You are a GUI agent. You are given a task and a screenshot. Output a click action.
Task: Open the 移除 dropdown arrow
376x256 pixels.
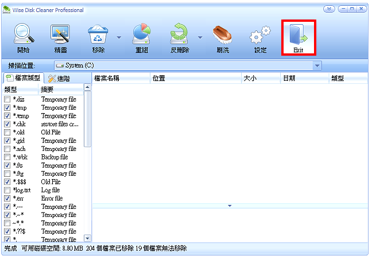tap(119, 37)
